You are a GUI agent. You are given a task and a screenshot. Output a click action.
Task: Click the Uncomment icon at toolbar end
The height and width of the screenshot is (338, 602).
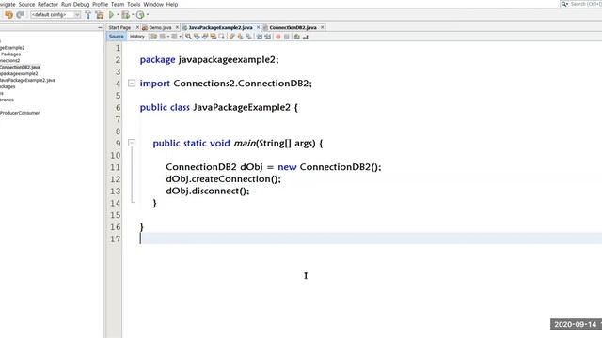(305, 37)
